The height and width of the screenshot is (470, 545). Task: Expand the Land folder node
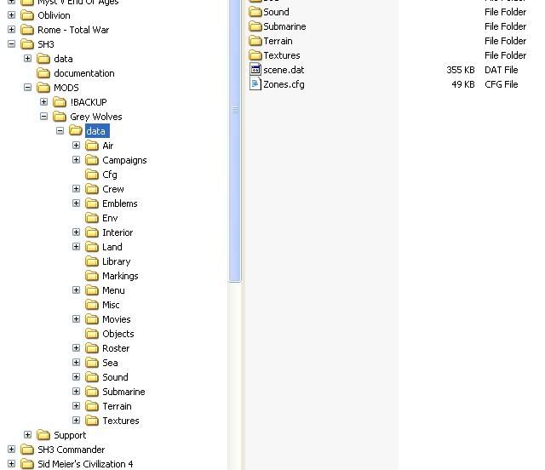point(76,247)
